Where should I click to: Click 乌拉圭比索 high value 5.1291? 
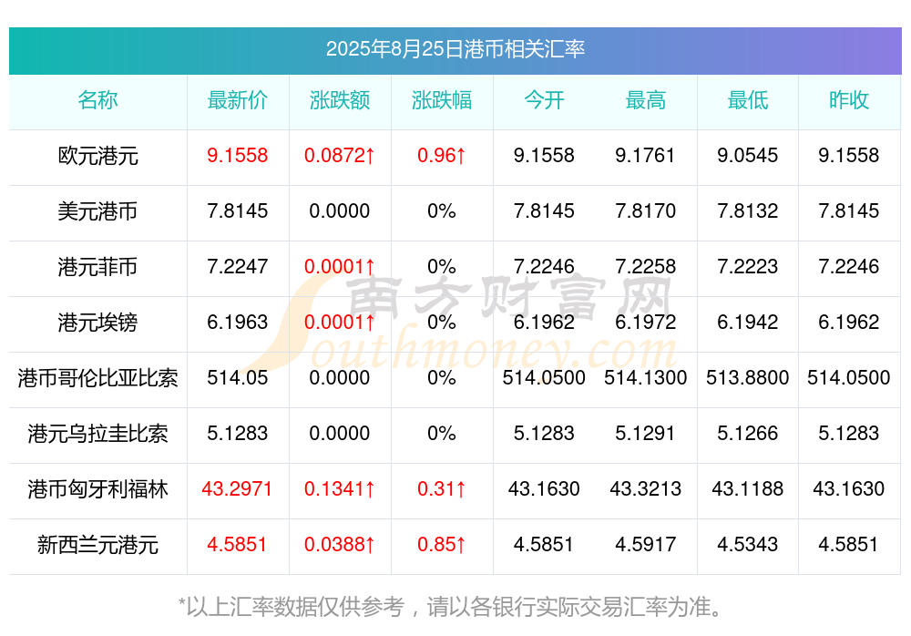coord(646,433)
